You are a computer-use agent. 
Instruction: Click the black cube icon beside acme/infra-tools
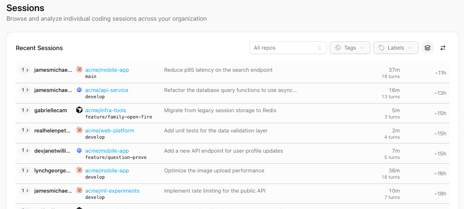point(79,110)
